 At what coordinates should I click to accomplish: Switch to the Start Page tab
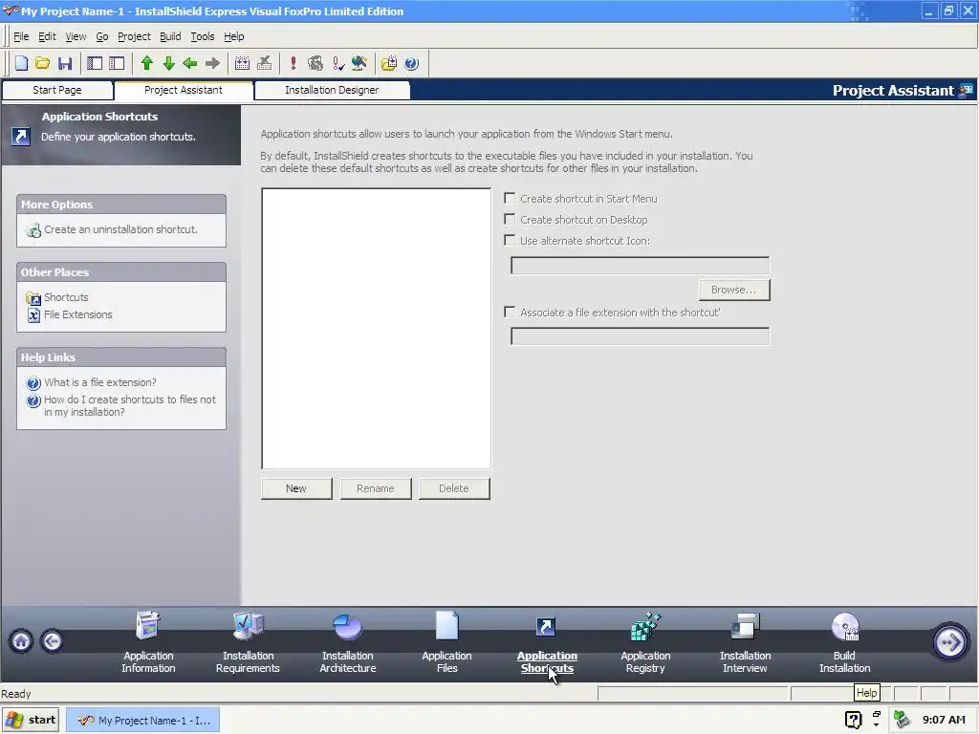[x=57, y=90]
